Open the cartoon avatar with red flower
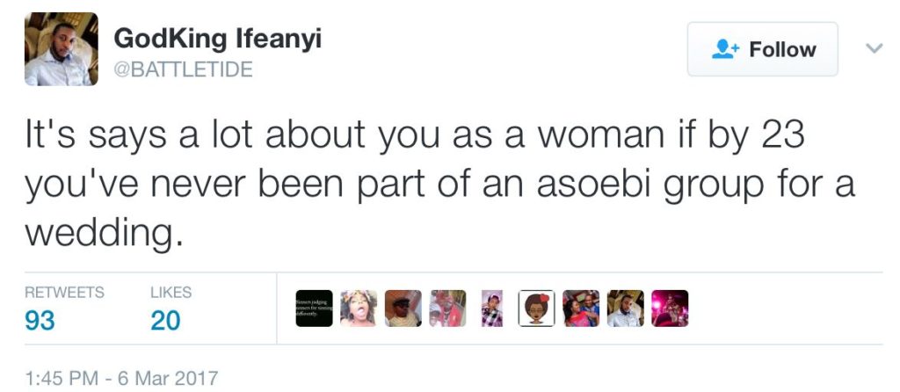 click(x=537, y=309)
